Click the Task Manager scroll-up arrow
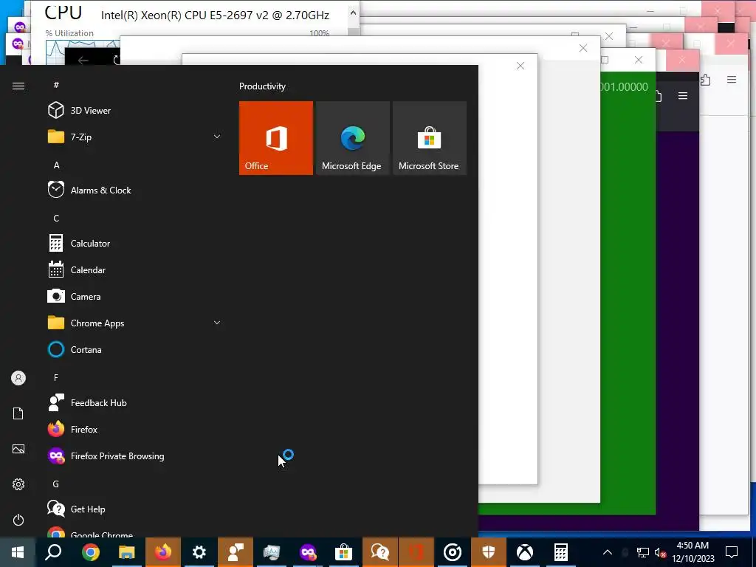 pyautogui.click(x=353, y=13)
